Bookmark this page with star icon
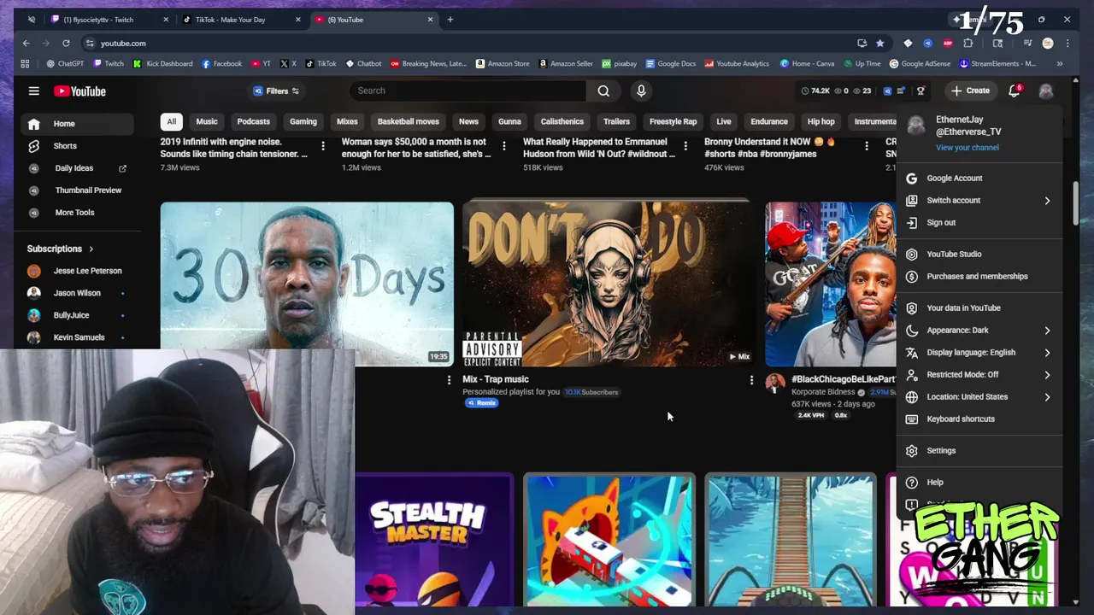This screenshot has height=615, width=1094. tap(879, 43)
